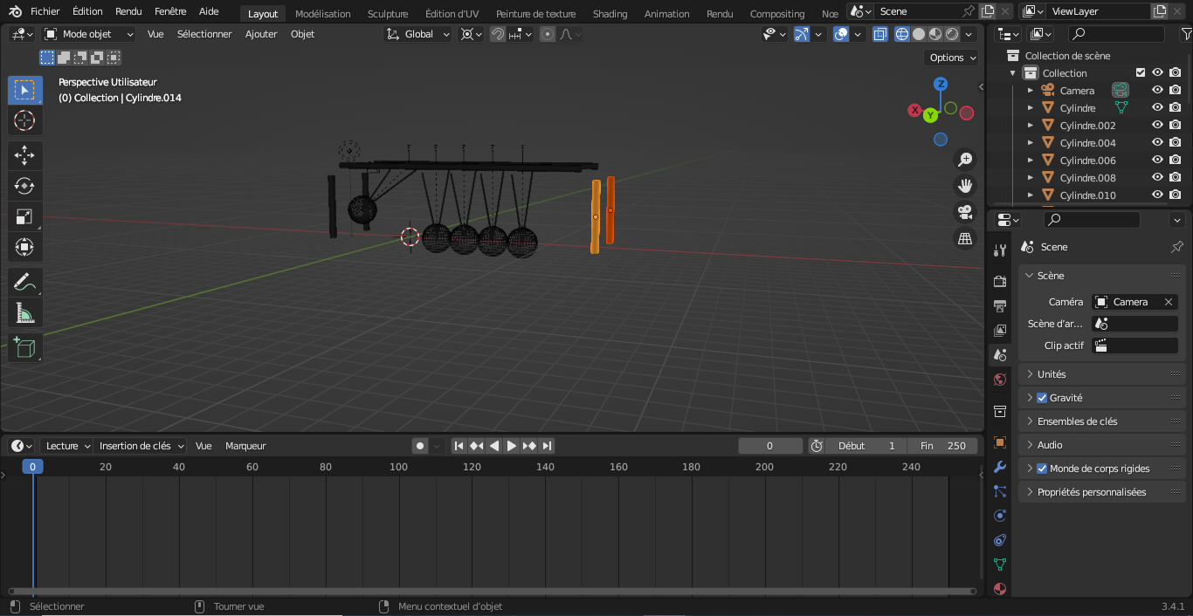Select the Move tool in the toolbar
This screenshot has width=1193, height=616.
tap(24, 156)
